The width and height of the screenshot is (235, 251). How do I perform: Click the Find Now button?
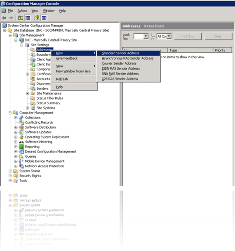188,36
